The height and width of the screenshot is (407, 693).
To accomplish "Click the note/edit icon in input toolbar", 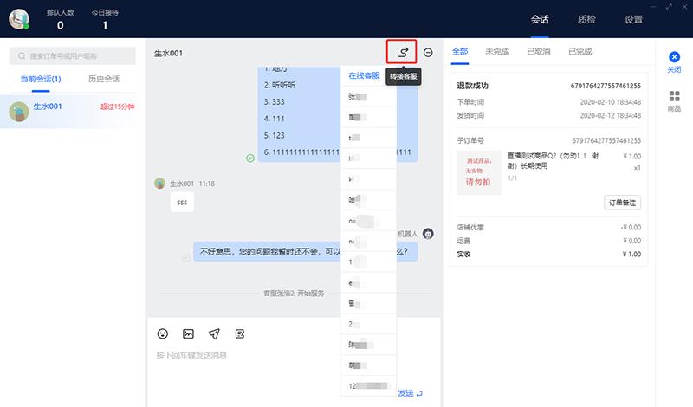I will tap(240, 333).
